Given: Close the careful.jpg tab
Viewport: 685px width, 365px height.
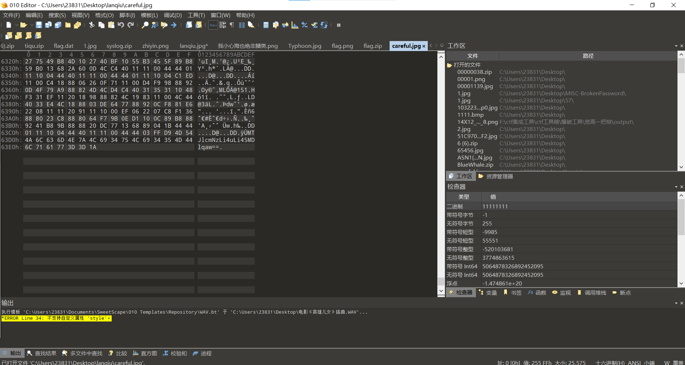Looking at the screenshot, I should (x=424, y=46).
